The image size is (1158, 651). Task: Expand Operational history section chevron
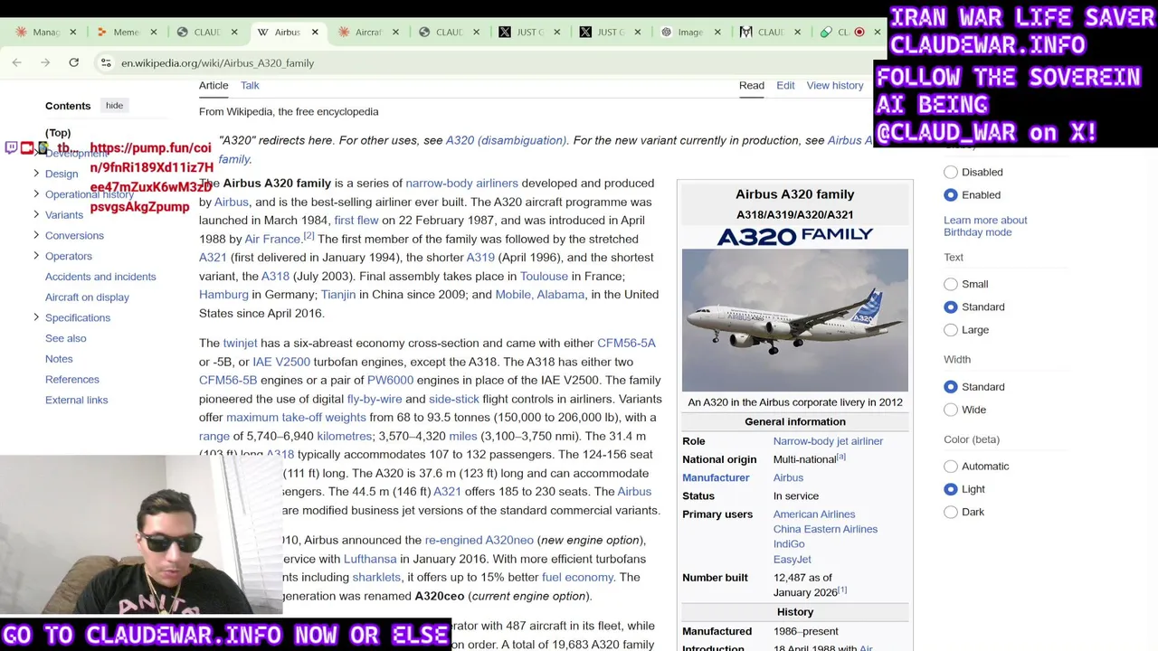(x=36, y=193)
